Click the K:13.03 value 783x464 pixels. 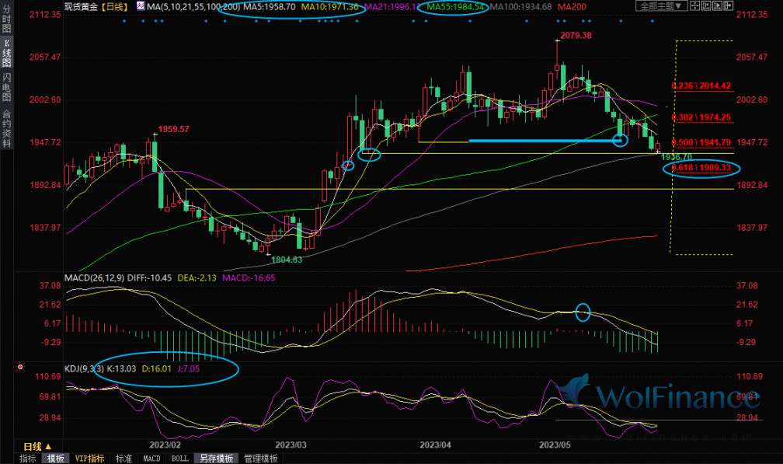[121, 368]
